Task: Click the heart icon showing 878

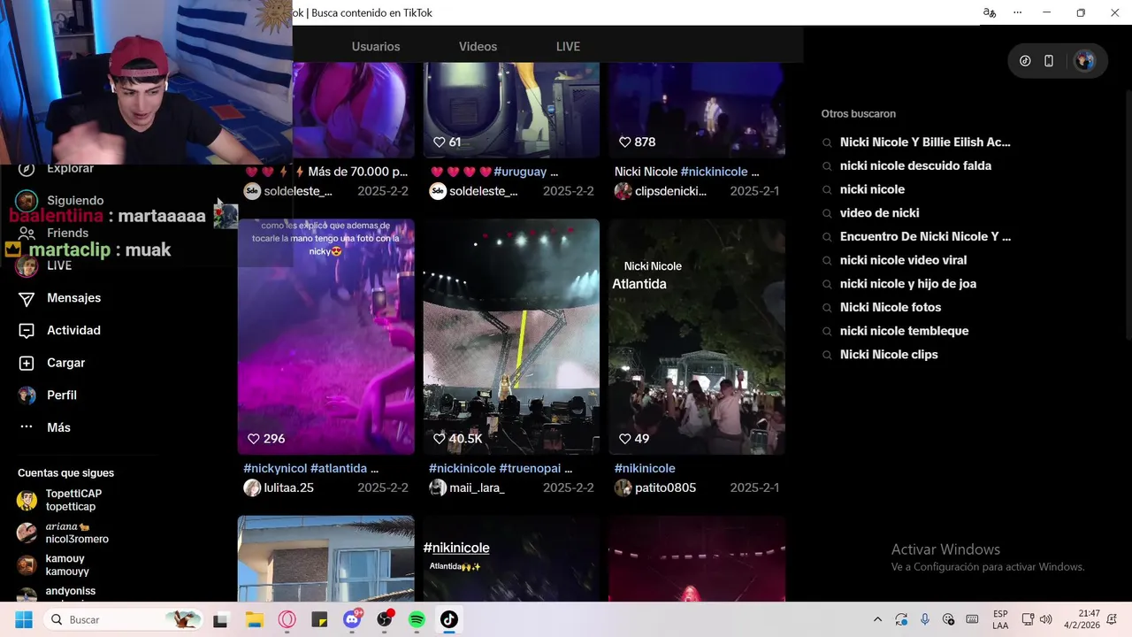Action: click(625, 142)
